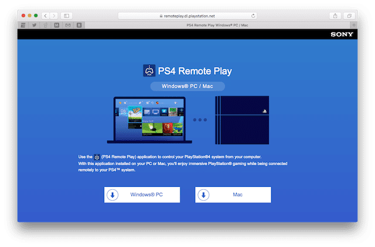Click the Windows PC / Mac pill label
The image size is (375, 247).
187,86
